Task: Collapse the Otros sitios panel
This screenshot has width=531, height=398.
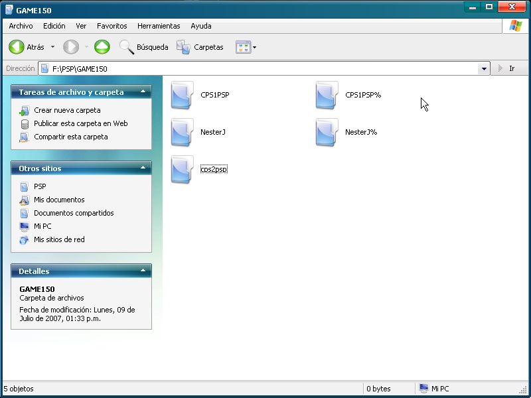Action: point(143,168)
